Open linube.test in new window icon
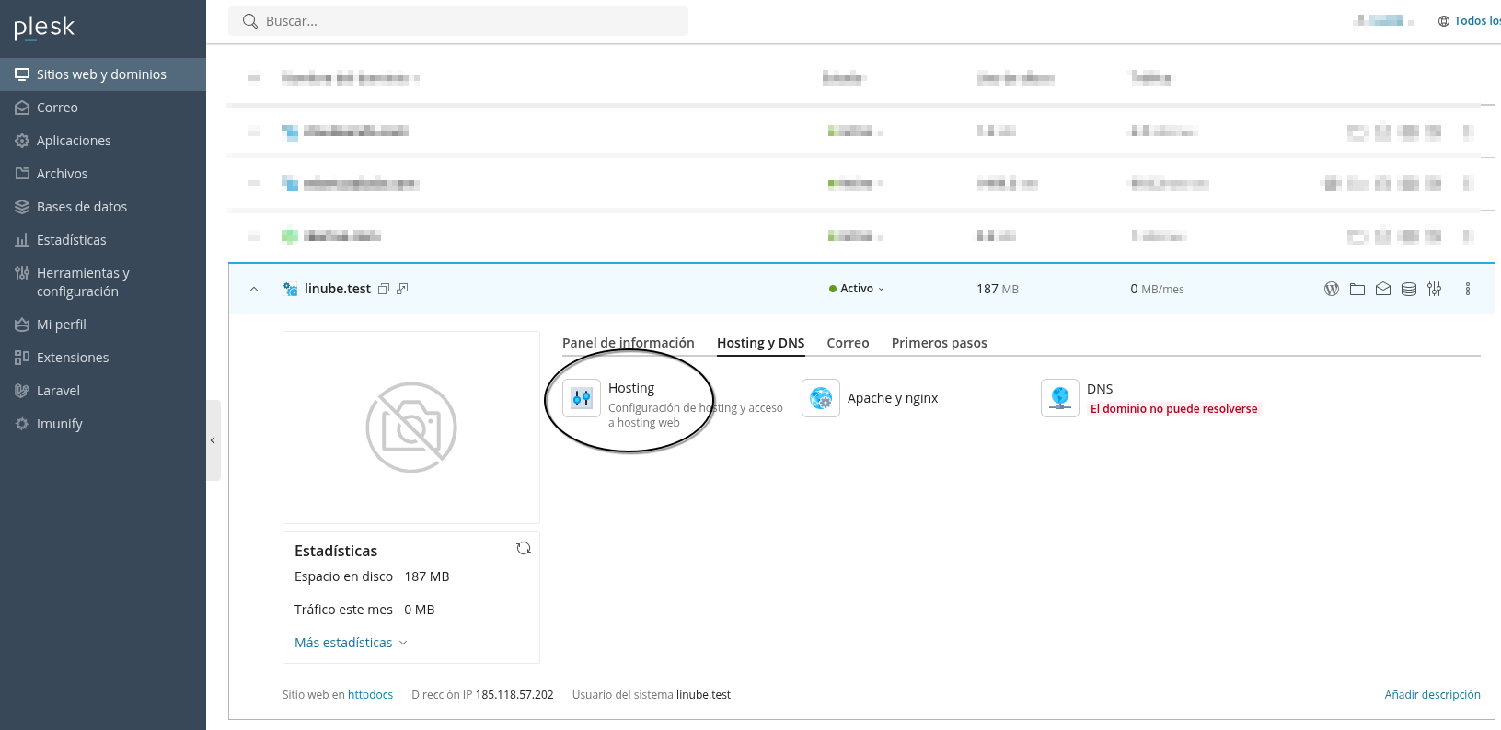Screen dimensions: 1501x730 click(402, 289)
